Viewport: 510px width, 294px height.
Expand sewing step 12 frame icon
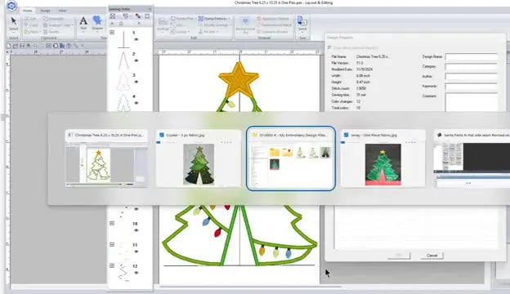112,265
